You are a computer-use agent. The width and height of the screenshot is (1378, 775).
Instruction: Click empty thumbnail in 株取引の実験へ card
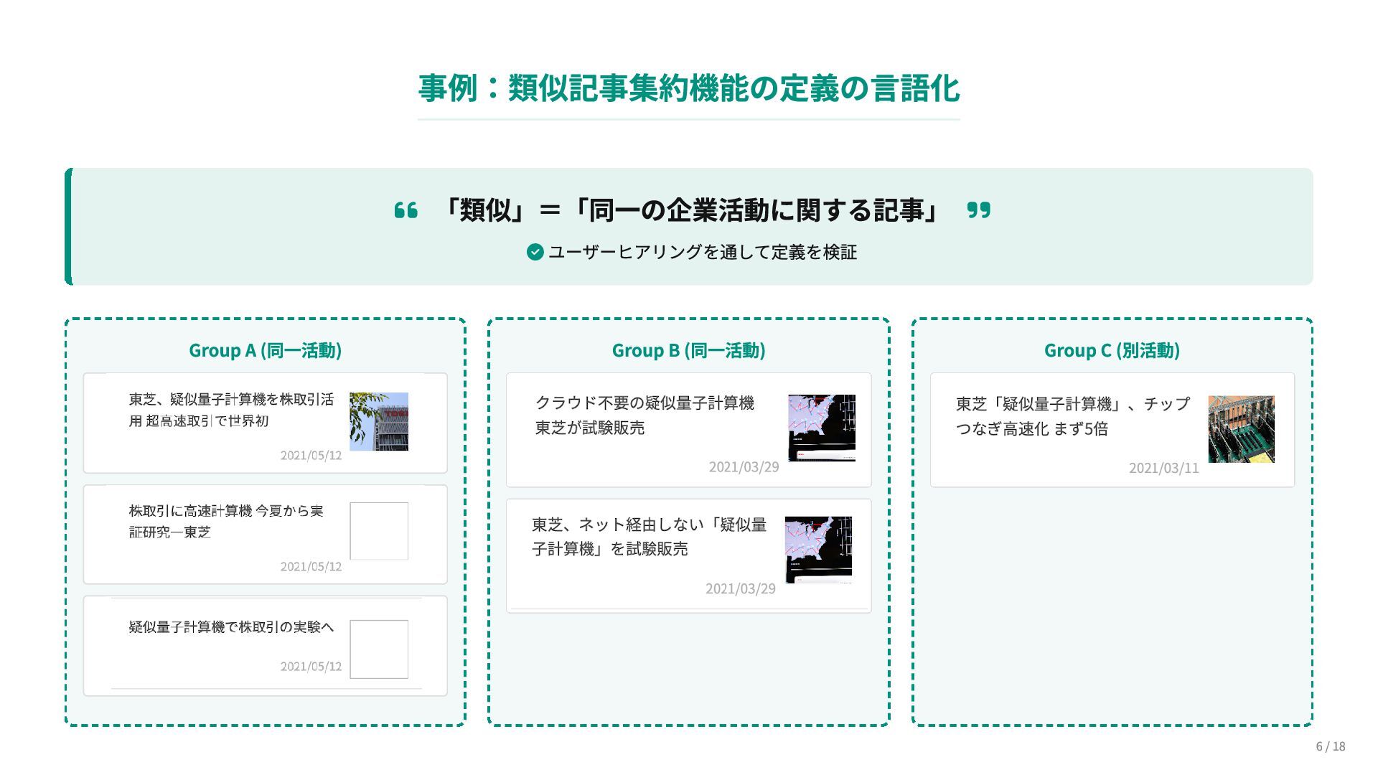pos(378,649)
